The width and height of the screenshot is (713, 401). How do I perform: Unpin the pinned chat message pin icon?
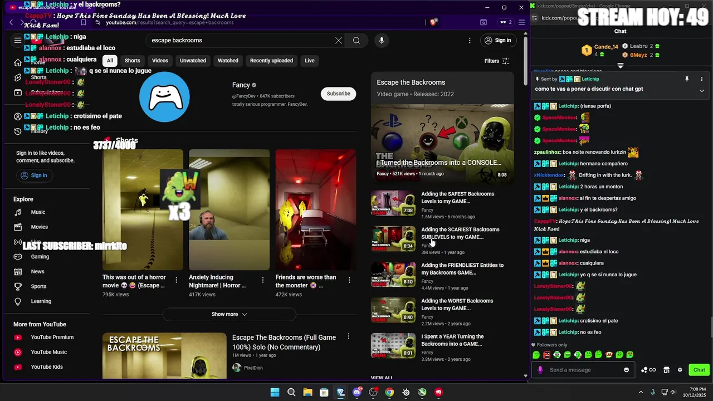click(687, 79)
